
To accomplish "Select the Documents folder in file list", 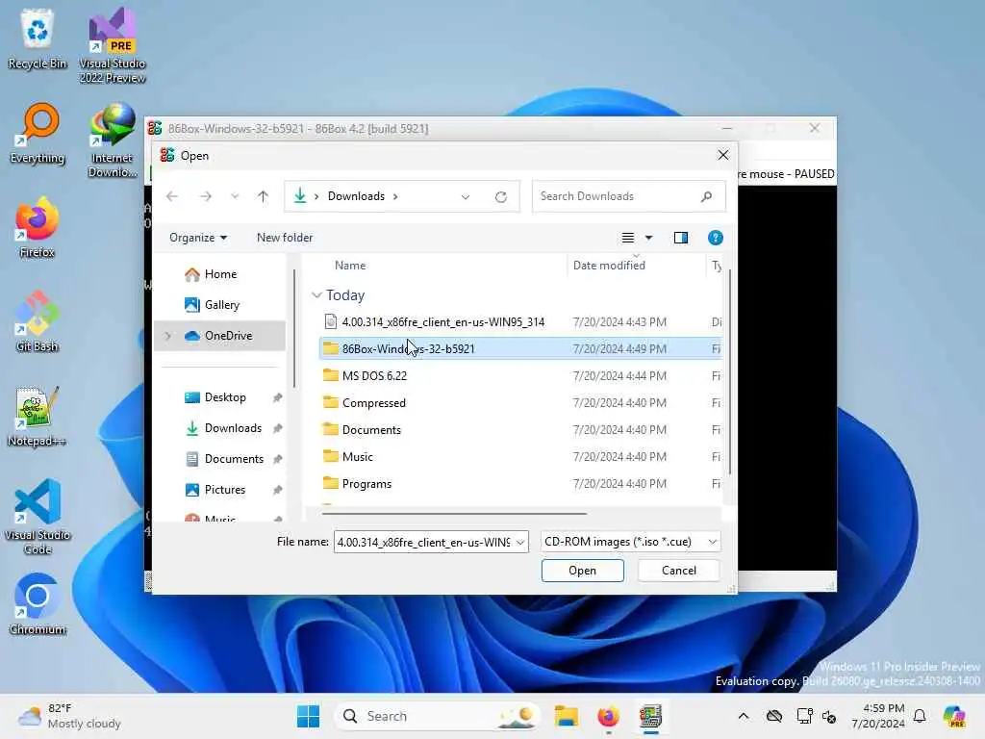I will [520, 430].
